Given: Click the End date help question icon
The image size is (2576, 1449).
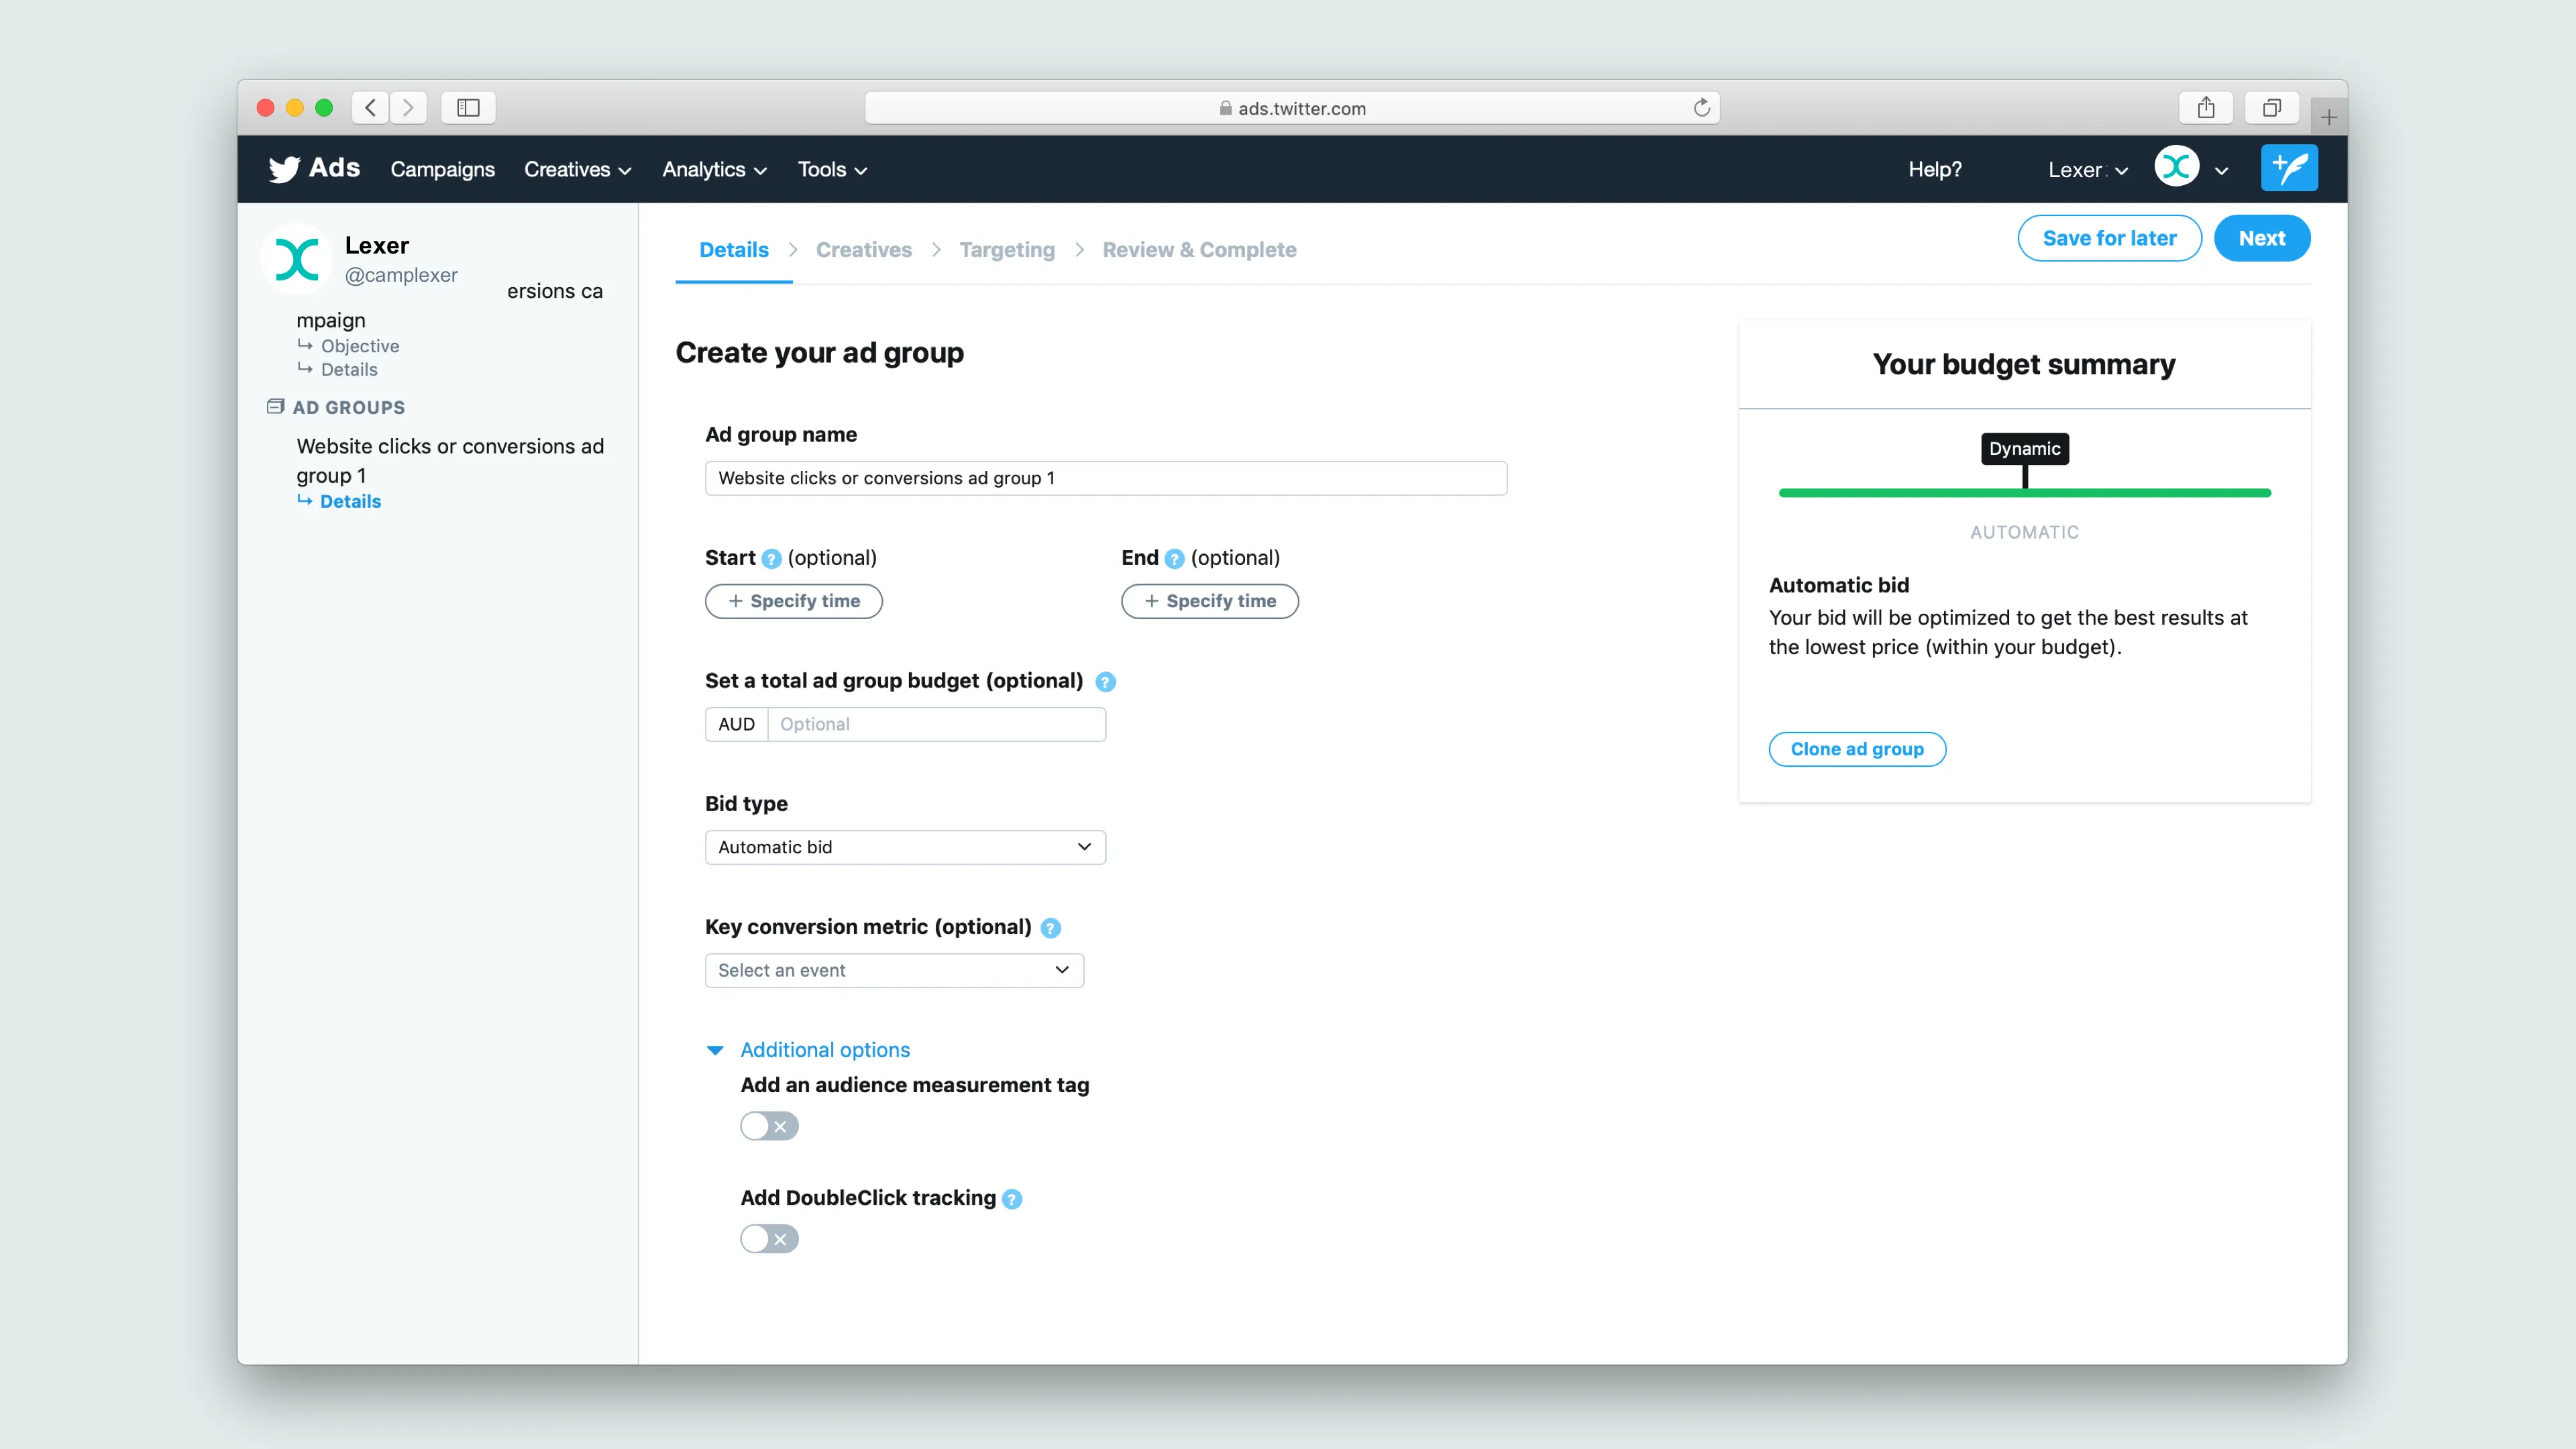Looking at the screenshot, I should coord(1174,559).
